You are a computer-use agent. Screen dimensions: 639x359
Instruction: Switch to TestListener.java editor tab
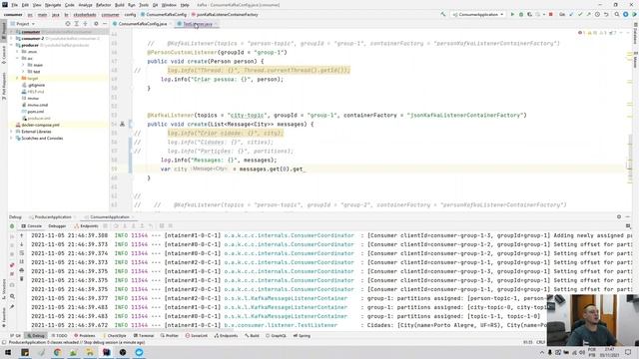198,24
